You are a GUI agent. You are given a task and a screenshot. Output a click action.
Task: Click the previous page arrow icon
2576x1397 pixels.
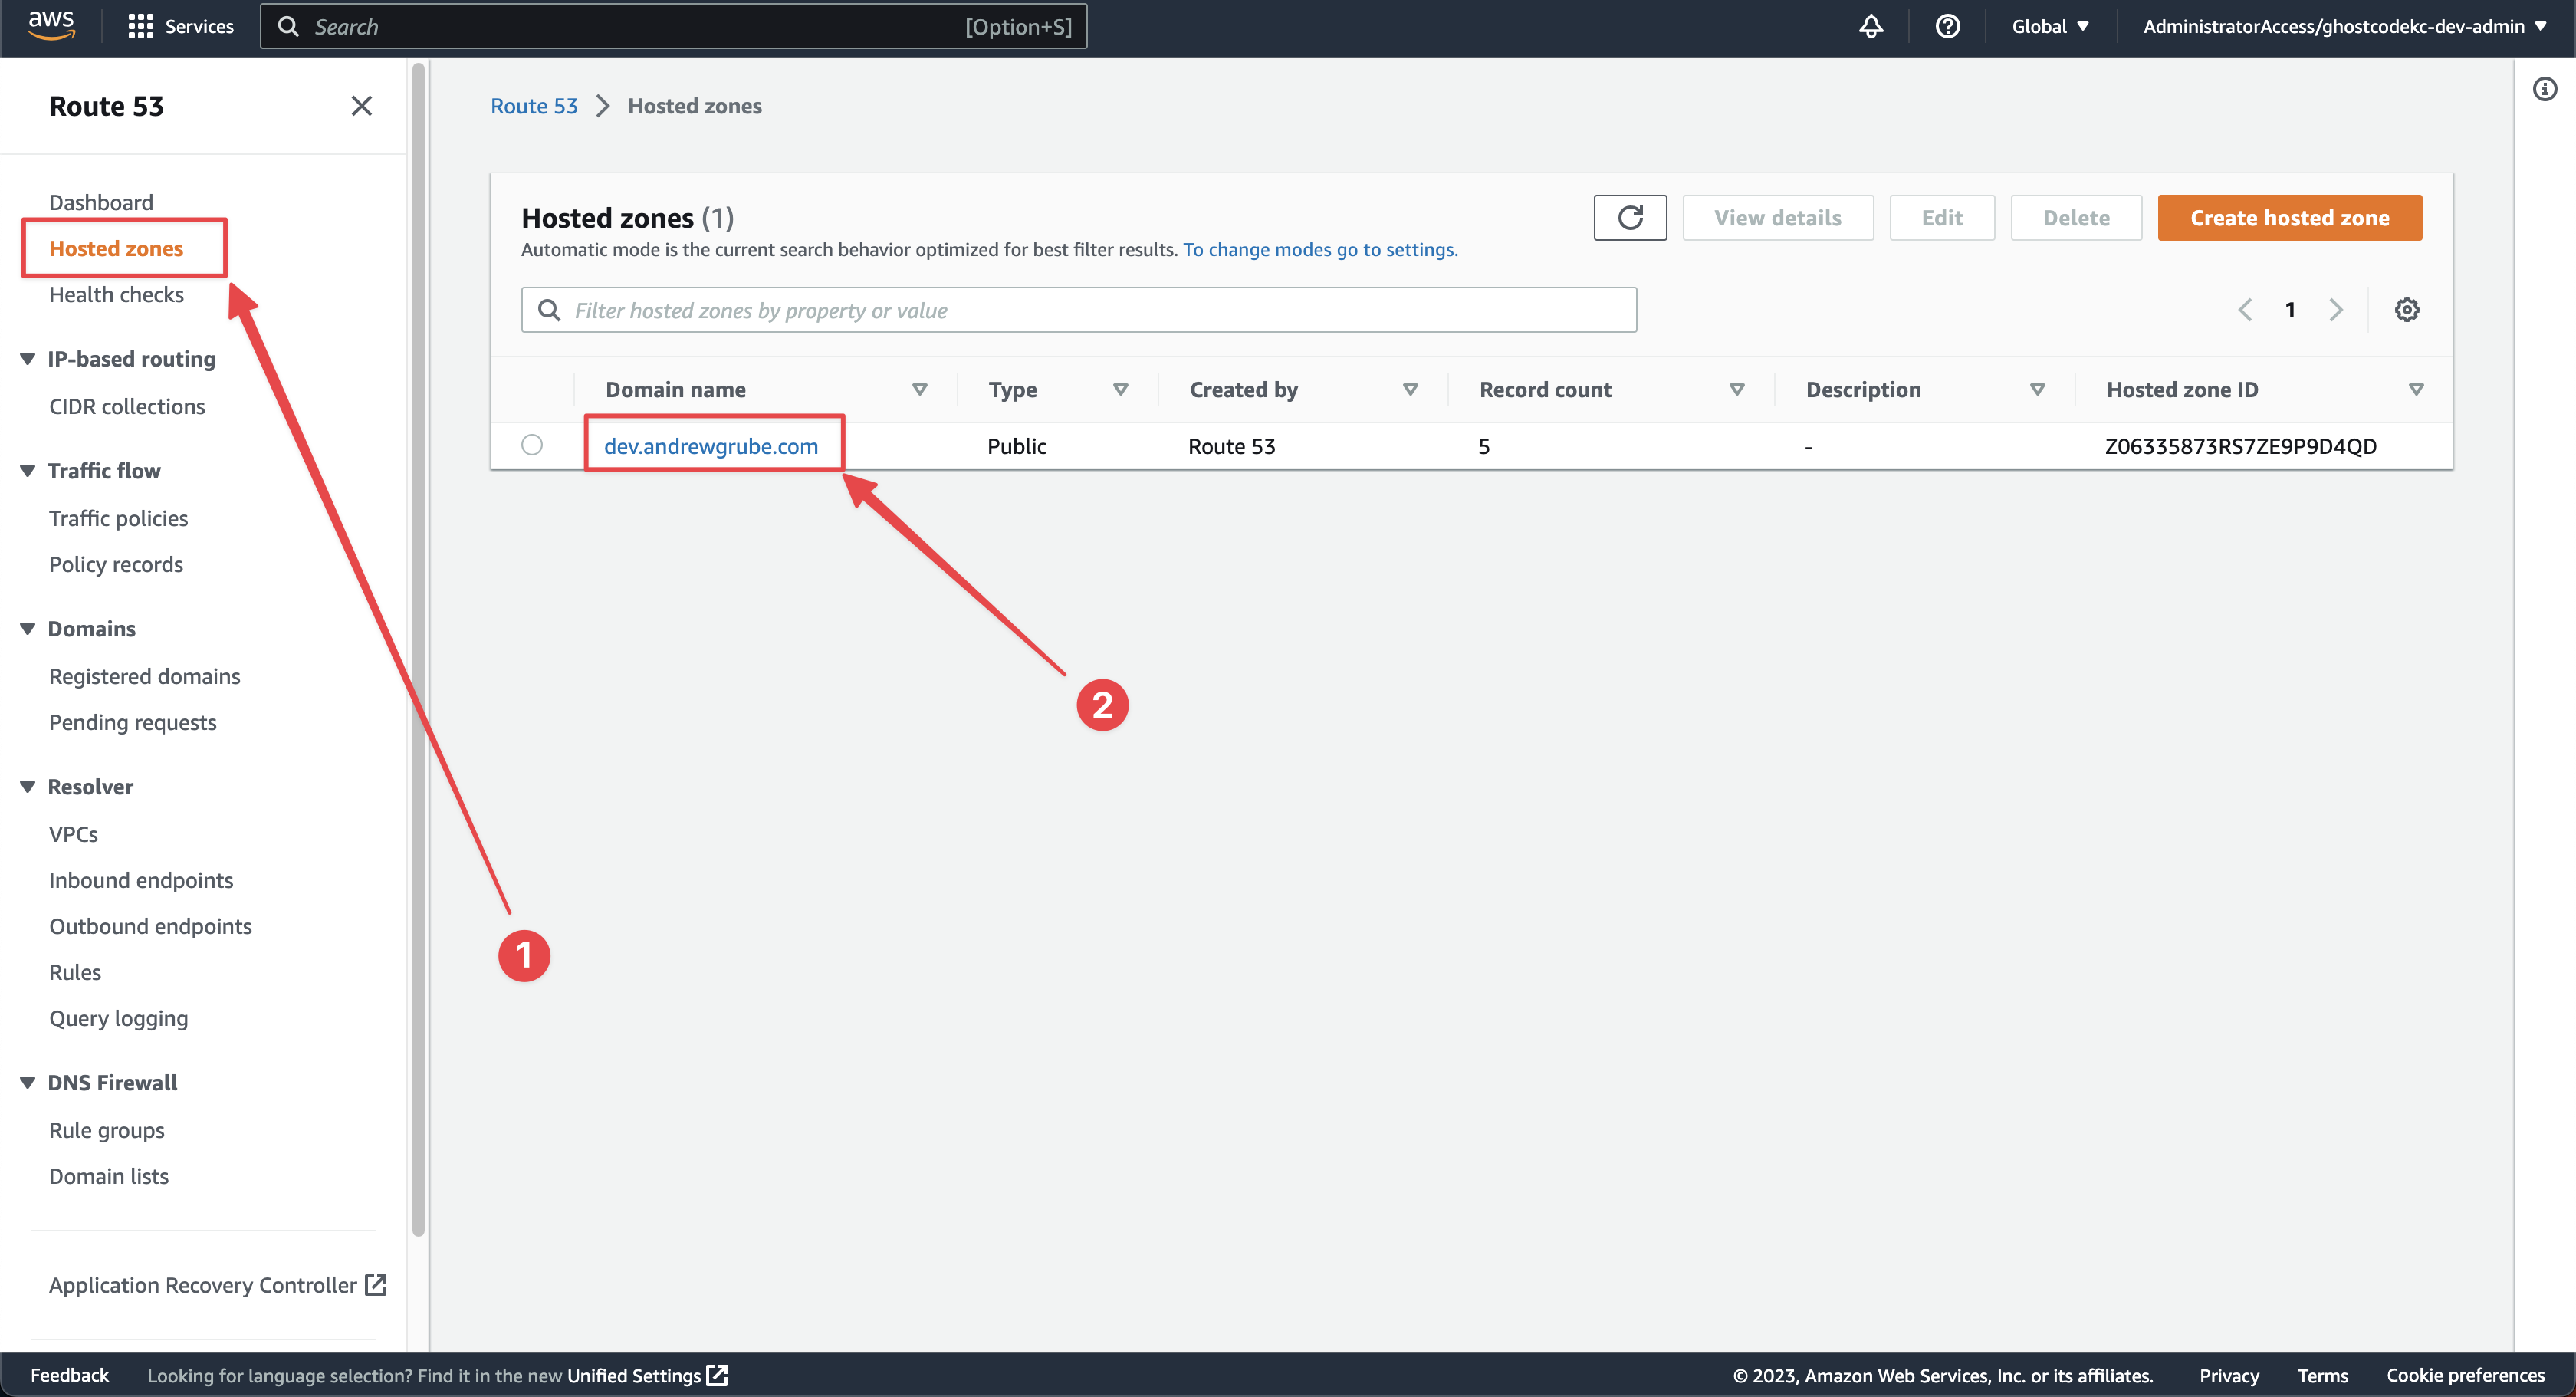(x=2248, y=310)
